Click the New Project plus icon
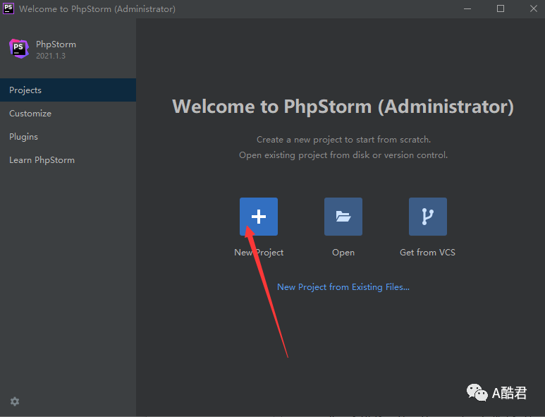The image size is (545, 417). tap(258, 217)
